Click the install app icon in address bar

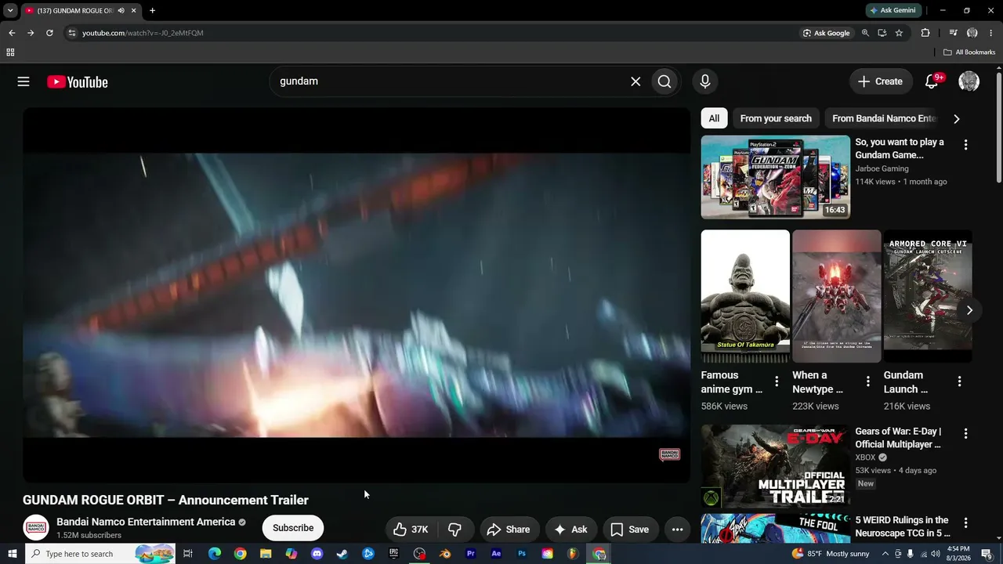882,33
